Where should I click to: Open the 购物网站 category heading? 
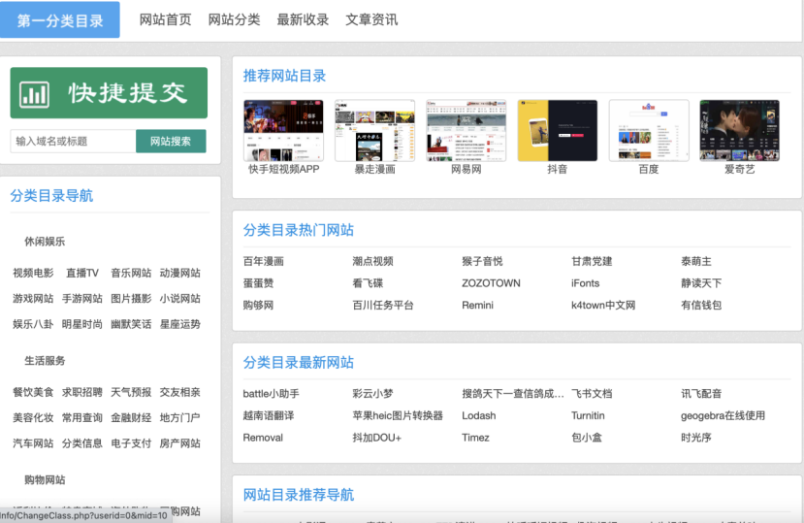pos(45,480)
